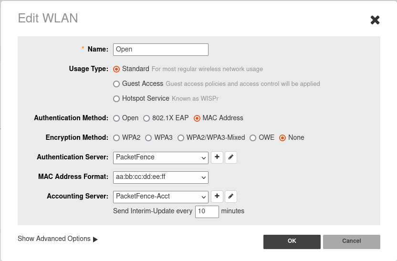Select MAC Address authentication method
397x261 pixels.
click(x=197, y=118)
